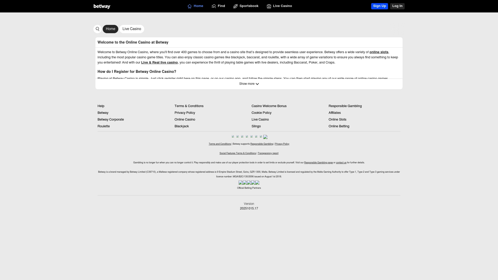Click the Betway logo
Screen dimensions: 498x280
click(102, 6)
